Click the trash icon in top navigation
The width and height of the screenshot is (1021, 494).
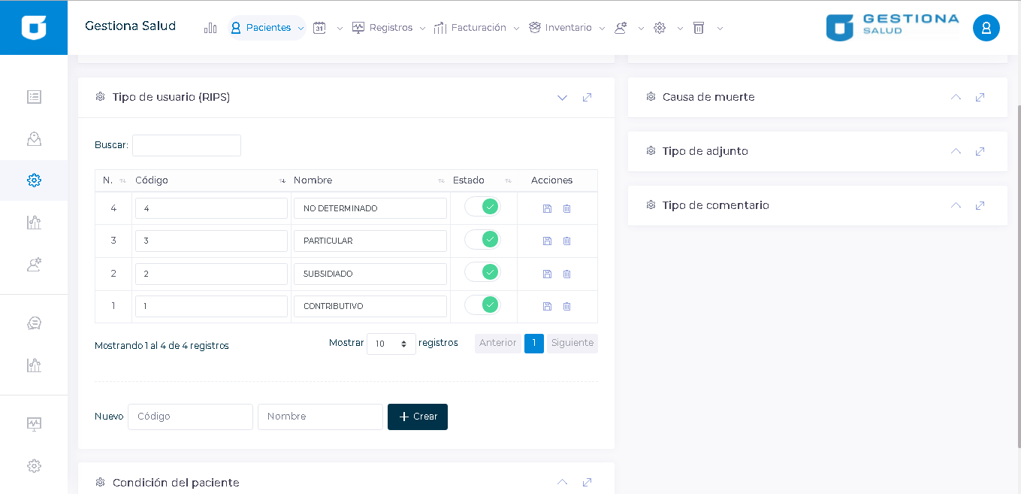click(699, 28)
